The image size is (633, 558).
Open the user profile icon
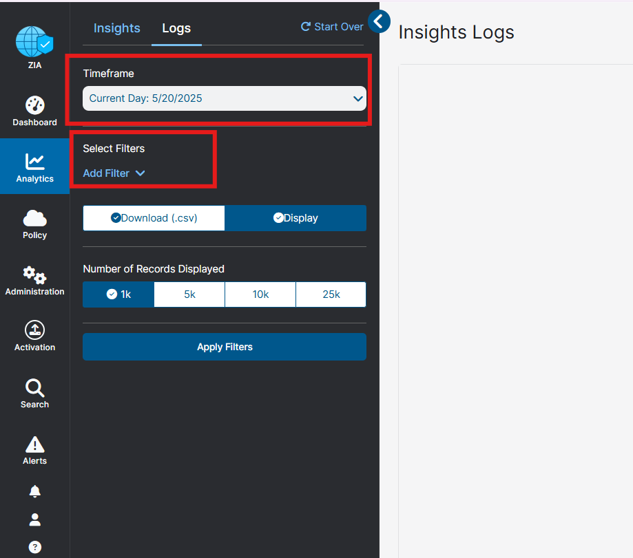(x=35, y=519)
